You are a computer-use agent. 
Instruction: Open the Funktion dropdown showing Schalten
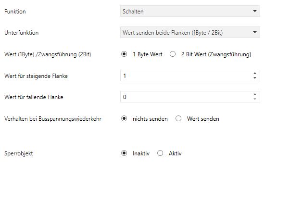(189, 11)
